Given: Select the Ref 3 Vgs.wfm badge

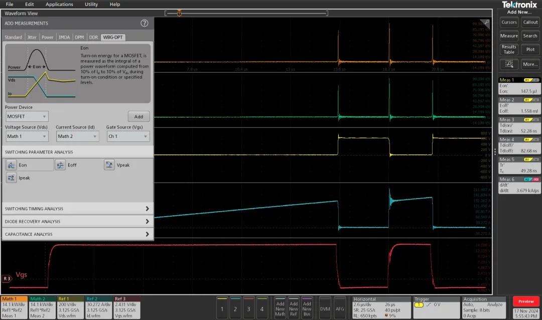Looking at the screenshot, I should [127, 307].
